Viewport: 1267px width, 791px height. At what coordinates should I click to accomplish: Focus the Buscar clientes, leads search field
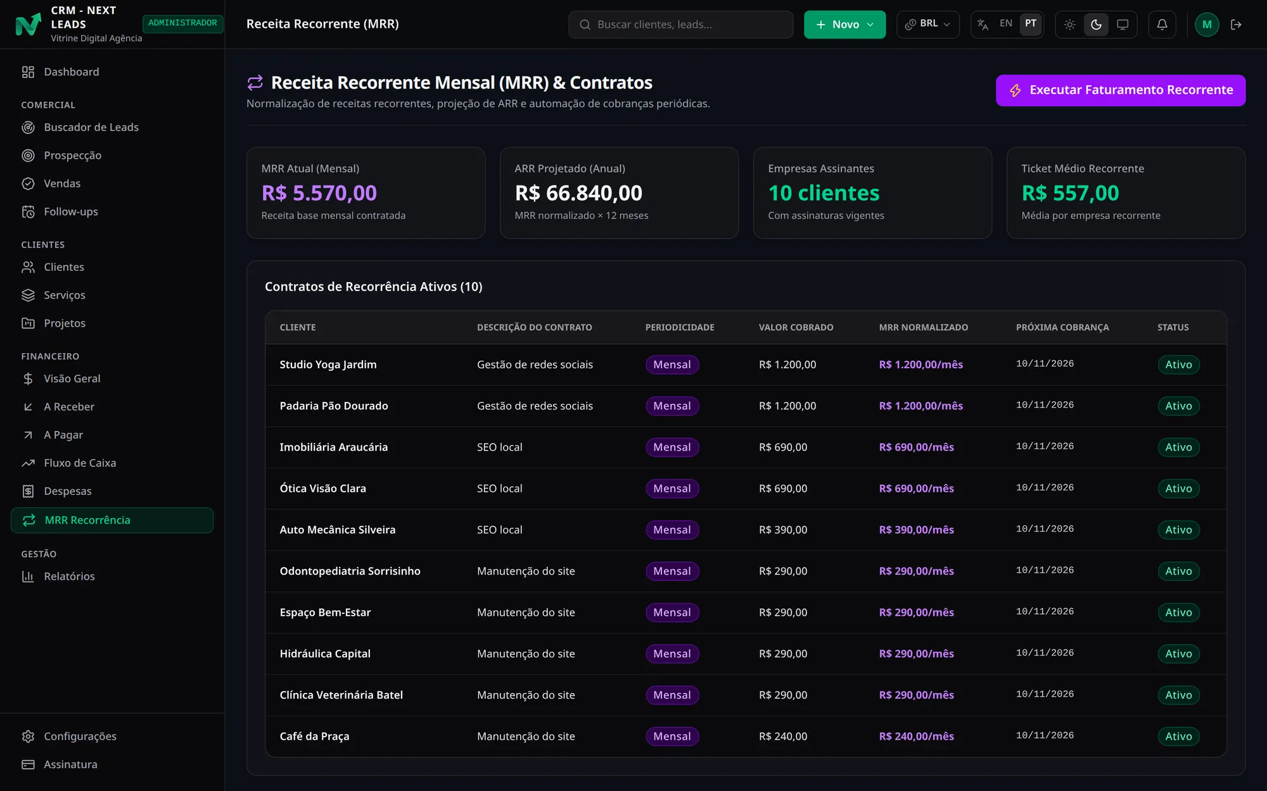(680, 25)
